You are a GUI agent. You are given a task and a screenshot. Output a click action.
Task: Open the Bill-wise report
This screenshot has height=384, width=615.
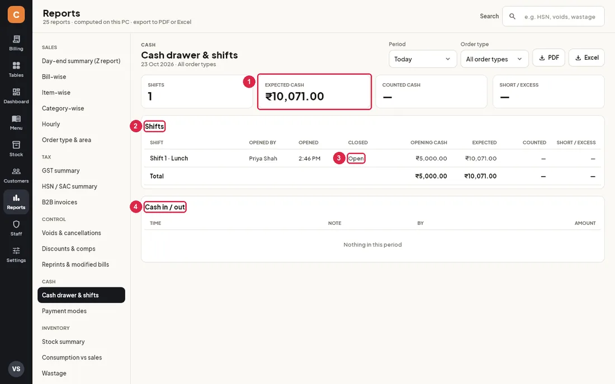81,76
